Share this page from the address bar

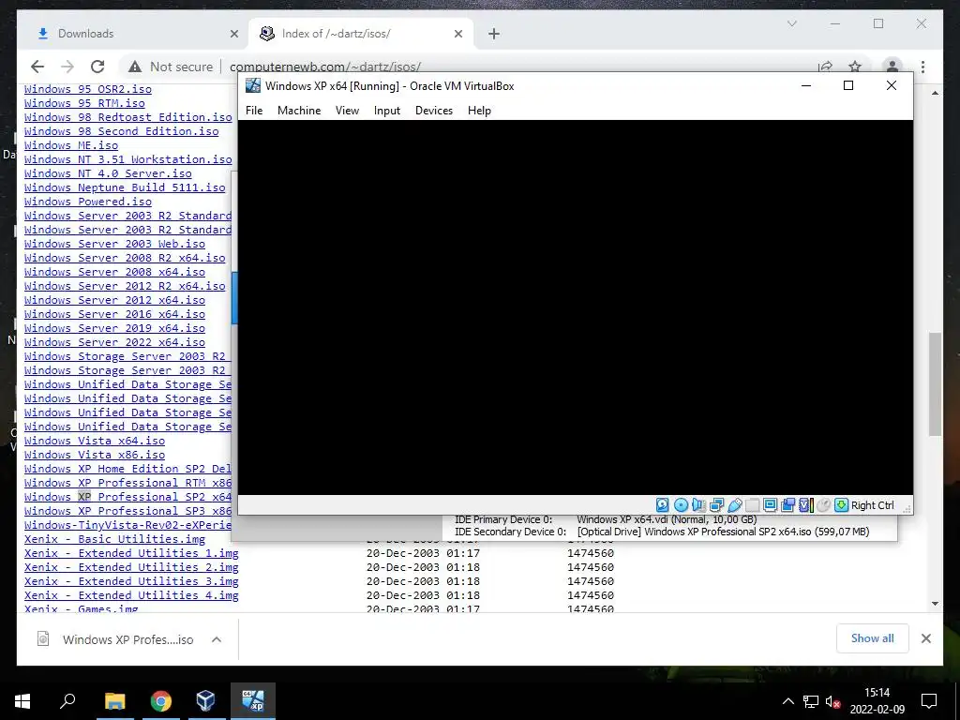[x=825, y=67]
